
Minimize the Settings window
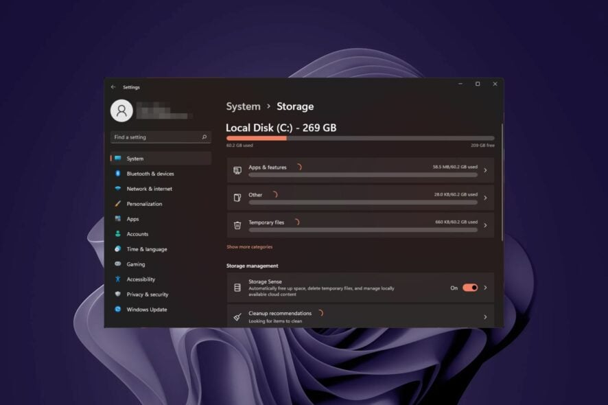[460, 84]
